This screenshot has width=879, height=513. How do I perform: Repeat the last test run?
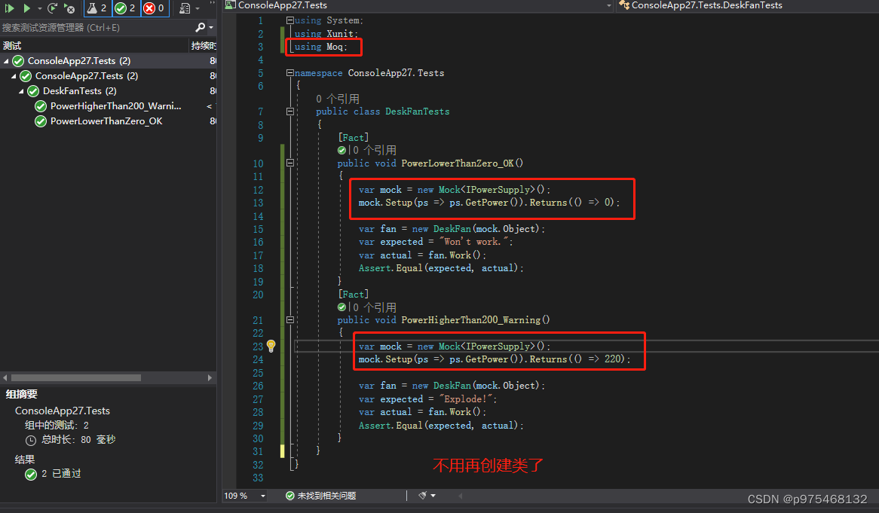click(53, 8)
